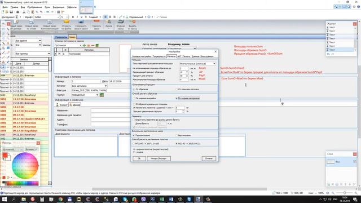This screenshot has width=361, height=203.
Task: Open Windows Start menu
Action: point(5,199)
